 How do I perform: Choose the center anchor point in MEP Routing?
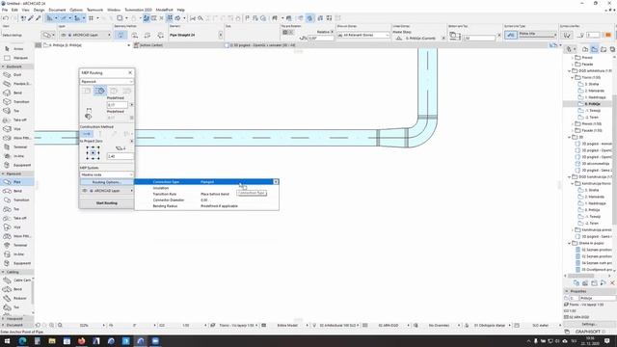tap(93, 152)
